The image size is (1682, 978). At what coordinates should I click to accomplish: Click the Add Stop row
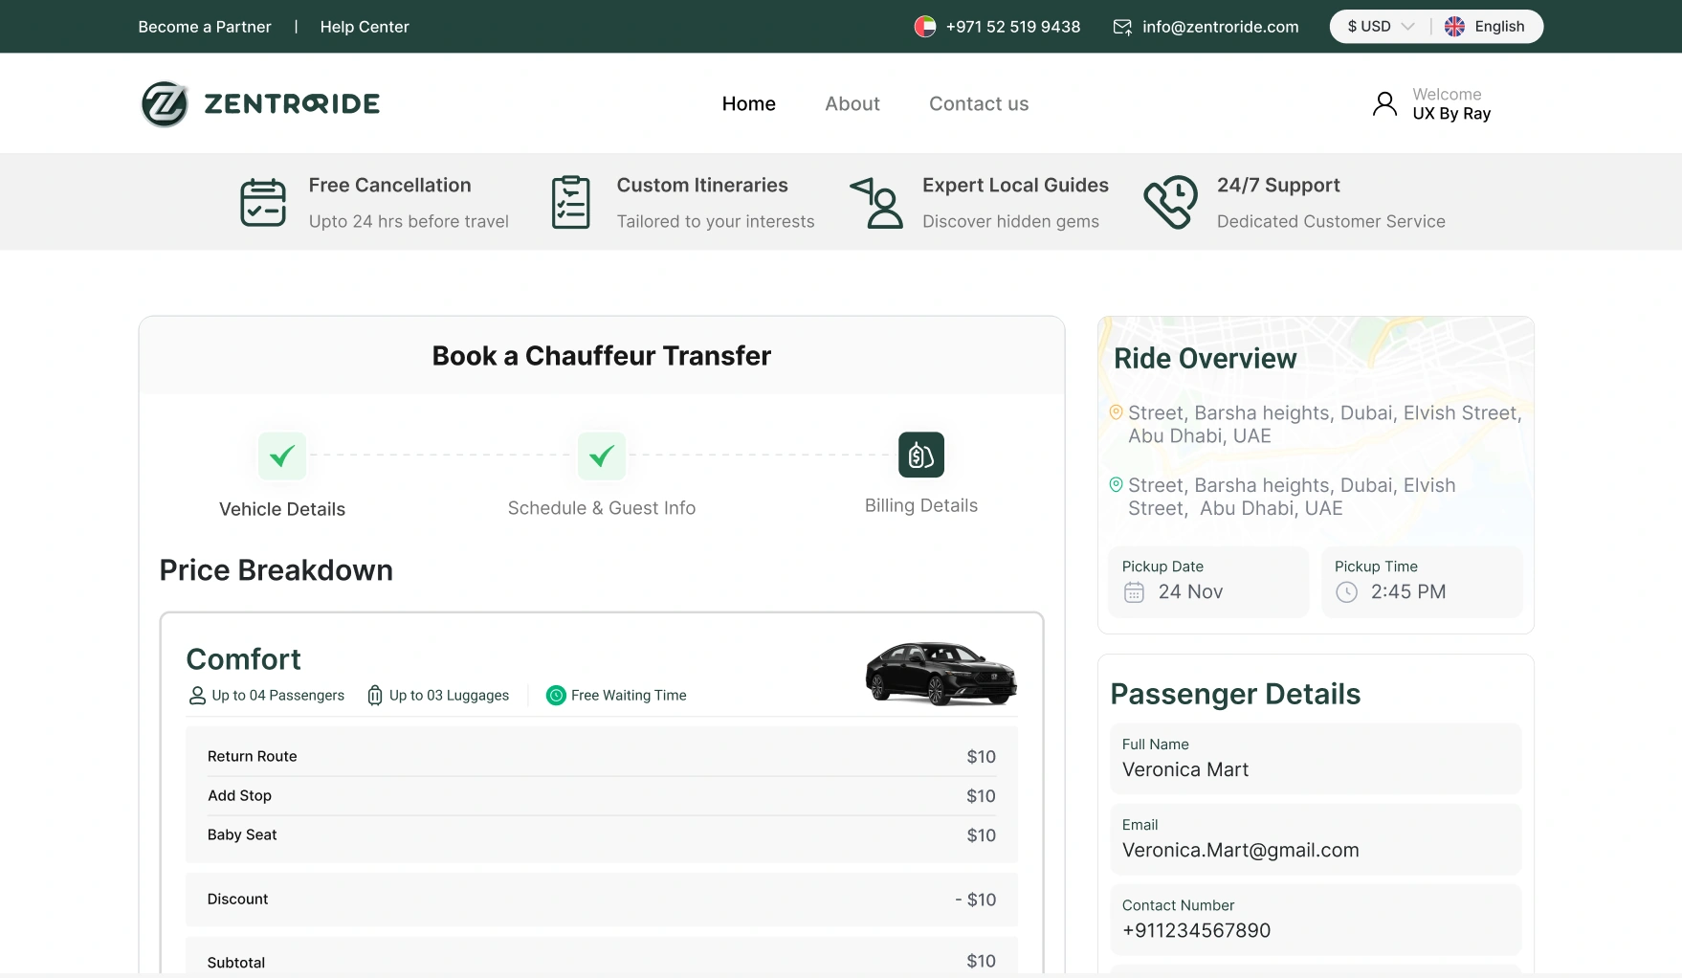(x=602, y=795)
